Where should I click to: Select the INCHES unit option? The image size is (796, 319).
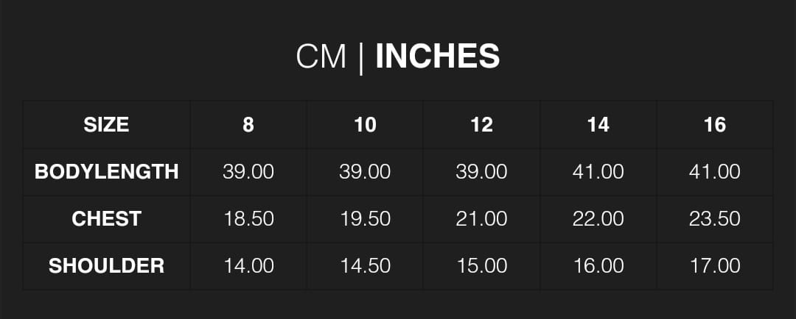[438, 57]
